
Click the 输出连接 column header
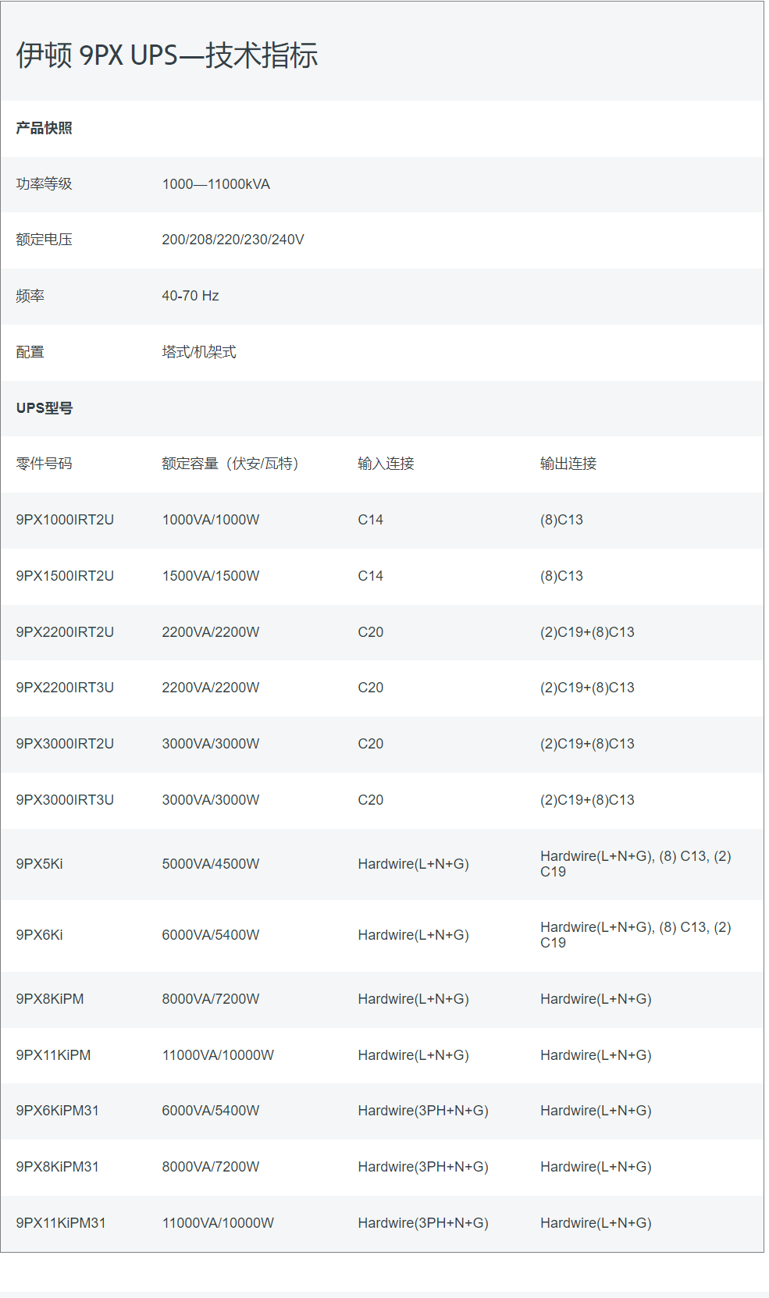(x=568, y=464)
